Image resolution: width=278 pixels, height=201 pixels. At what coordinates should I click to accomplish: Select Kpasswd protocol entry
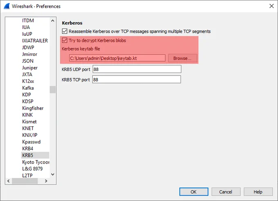tap(31, 142)
